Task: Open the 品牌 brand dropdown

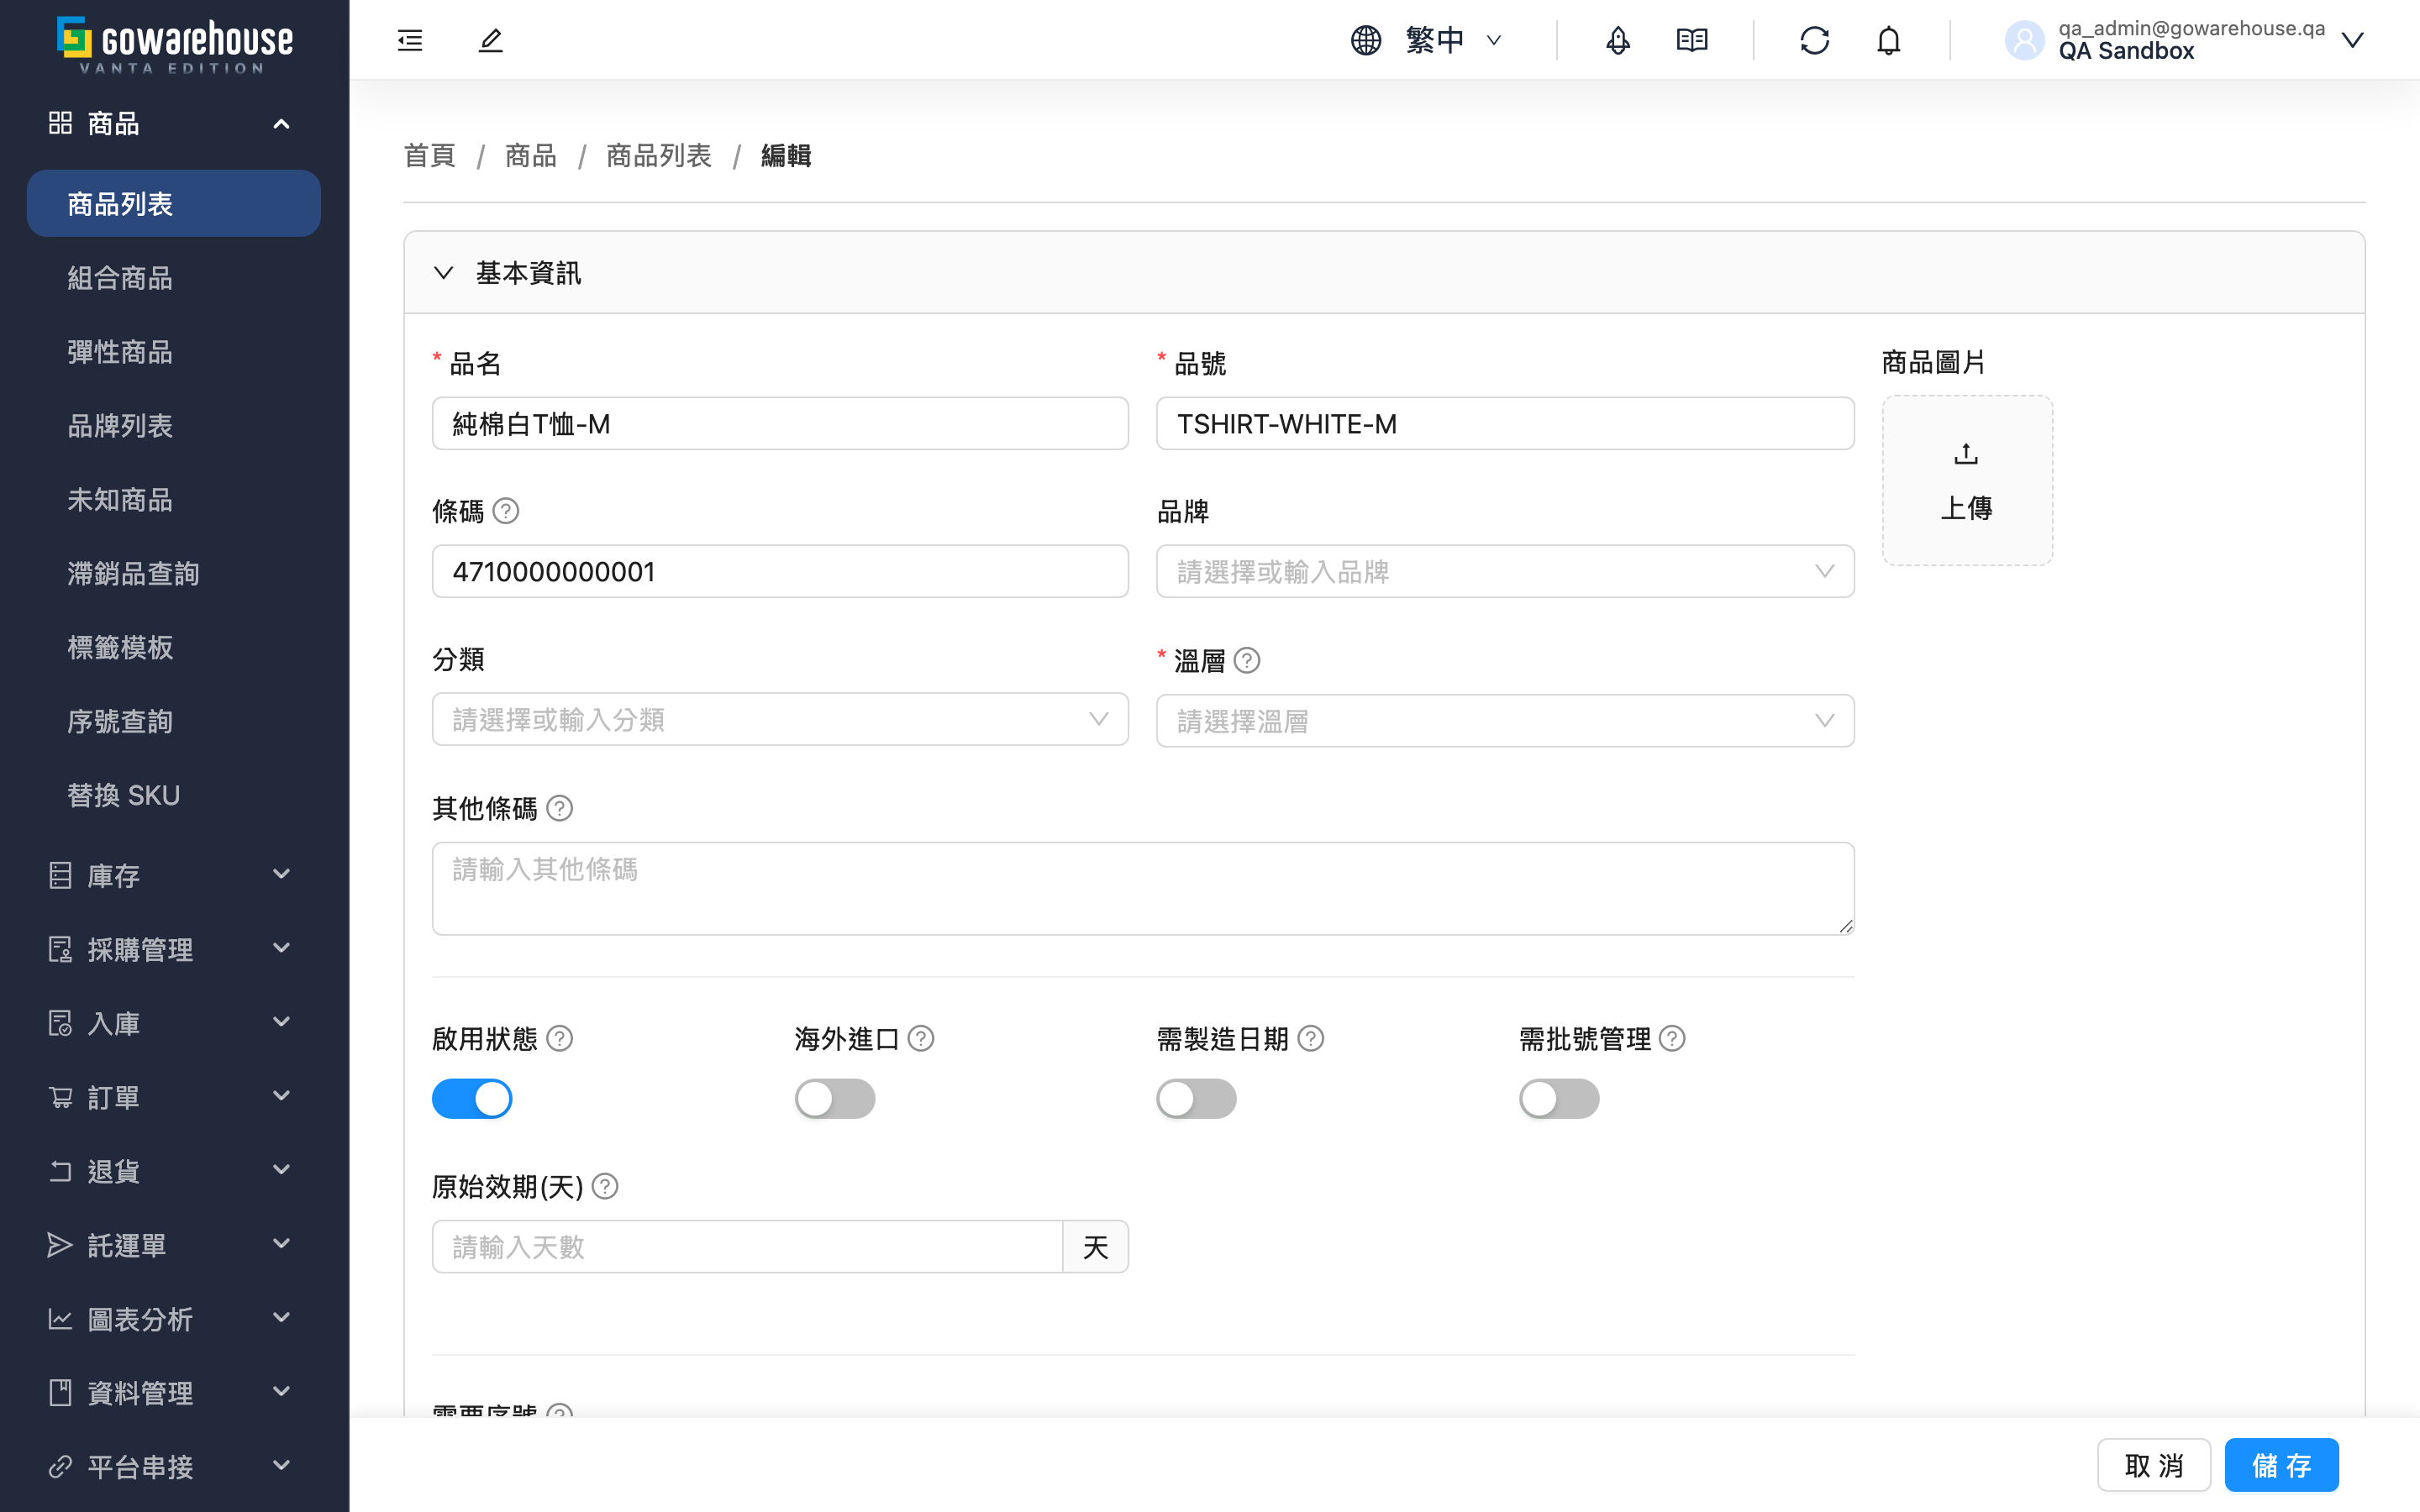Action: (1505, 571)
